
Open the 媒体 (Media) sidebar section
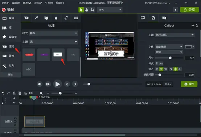coord(11,18)
